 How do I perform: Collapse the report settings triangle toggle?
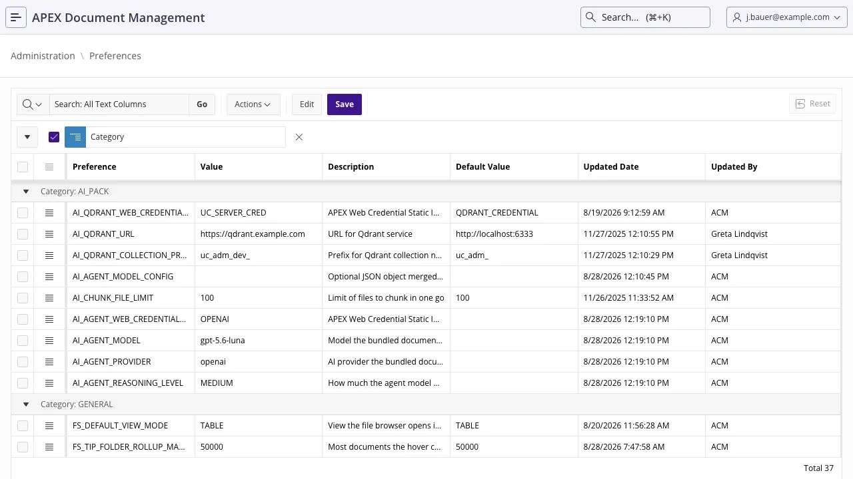[27, 137]
